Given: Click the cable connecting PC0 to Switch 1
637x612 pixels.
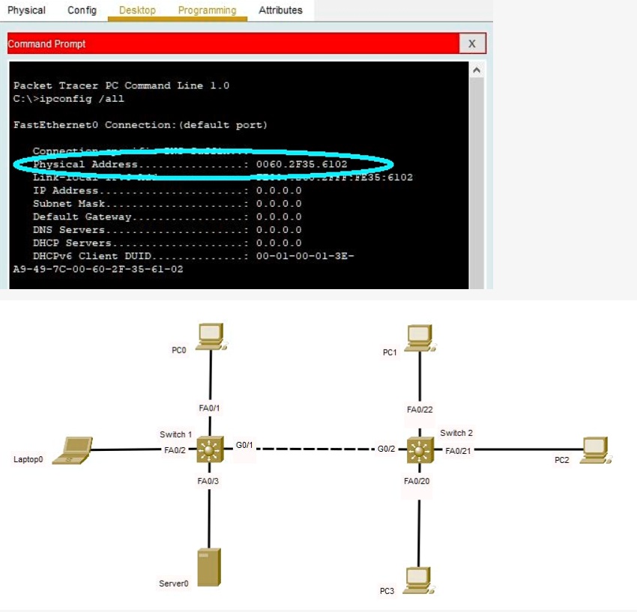Looking at the screenshot, I should click(x=209, y=375).
